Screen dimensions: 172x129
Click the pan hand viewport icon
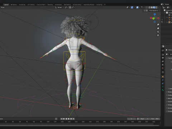(x=158, y=28)
